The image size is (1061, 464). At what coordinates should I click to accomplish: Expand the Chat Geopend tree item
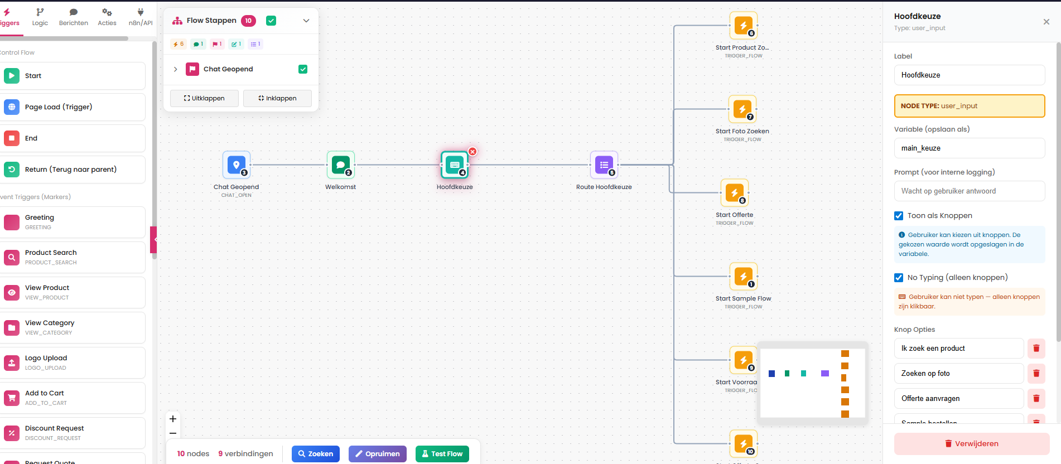pyautogui.click(x=175, y=69)
